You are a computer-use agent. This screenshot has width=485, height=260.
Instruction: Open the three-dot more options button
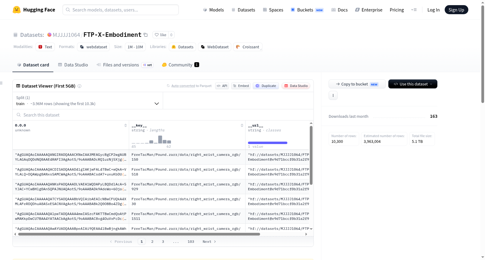pyautogui.click(x=333, y=95)
